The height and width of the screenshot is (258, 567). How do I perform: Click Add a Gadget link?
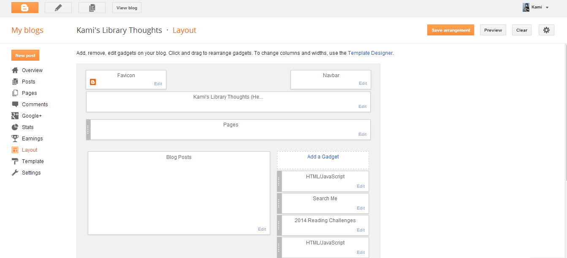pos(323,157)
